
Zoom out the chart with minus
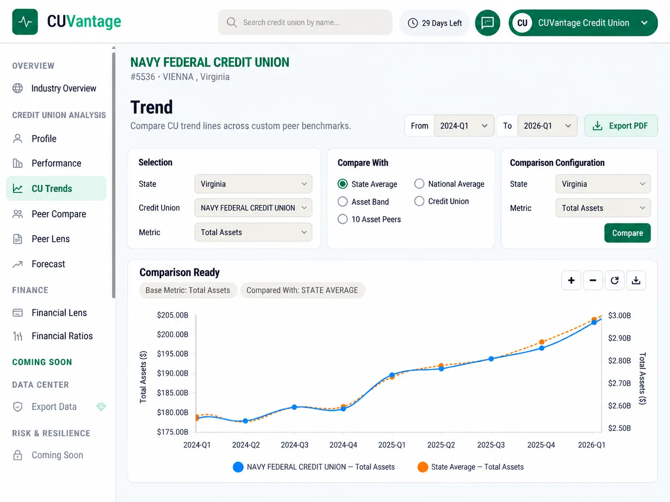click(593, 281)
